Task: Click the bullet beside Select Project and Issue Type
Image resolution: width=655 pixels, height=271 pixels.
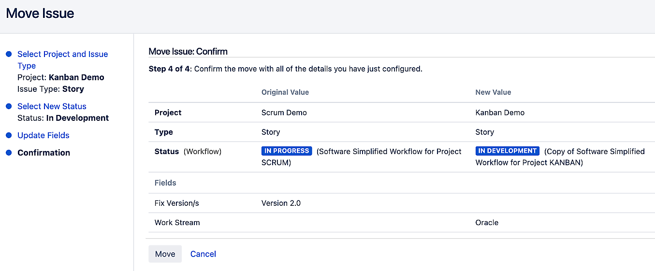Action: pyautogui.click(x=9, y=54)
